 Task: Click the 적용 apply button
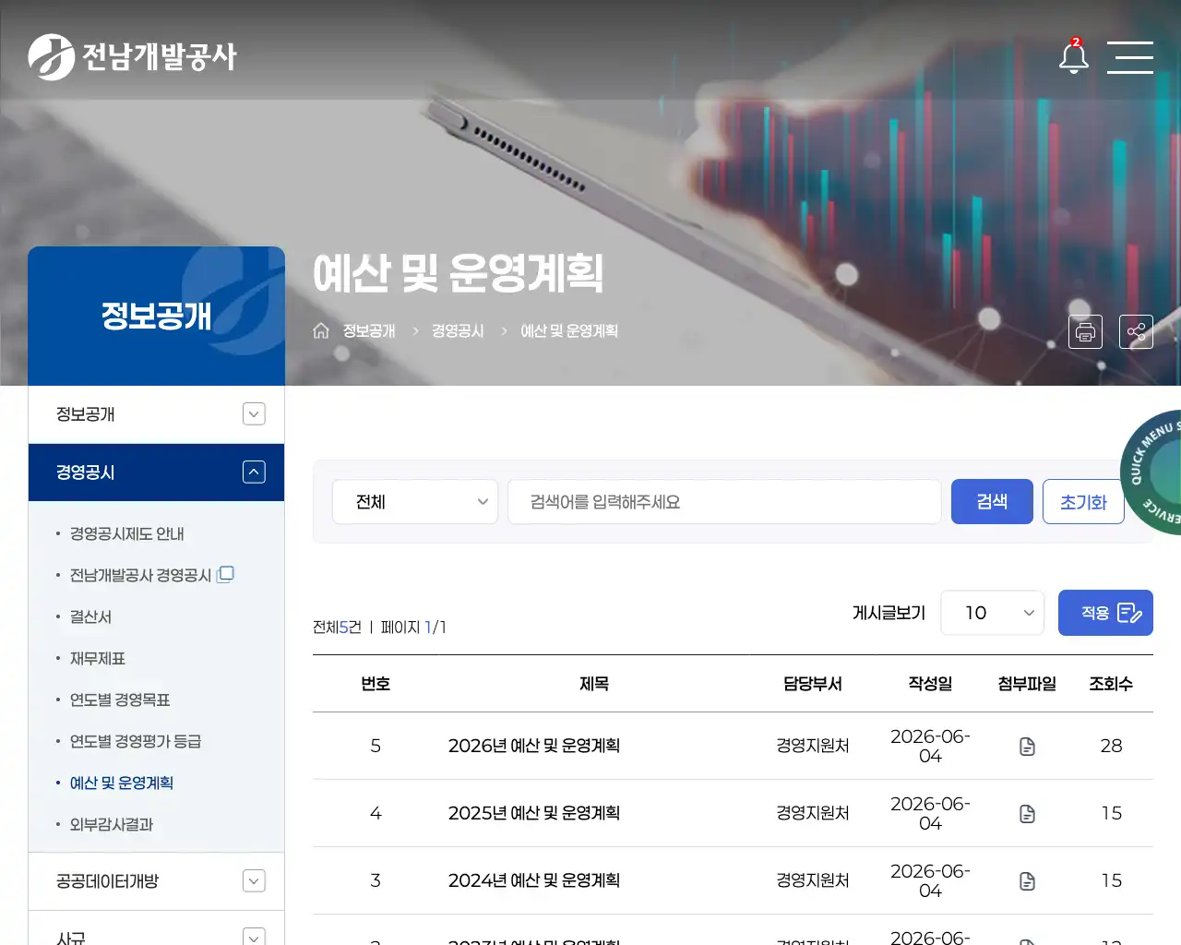point(1105,613)
